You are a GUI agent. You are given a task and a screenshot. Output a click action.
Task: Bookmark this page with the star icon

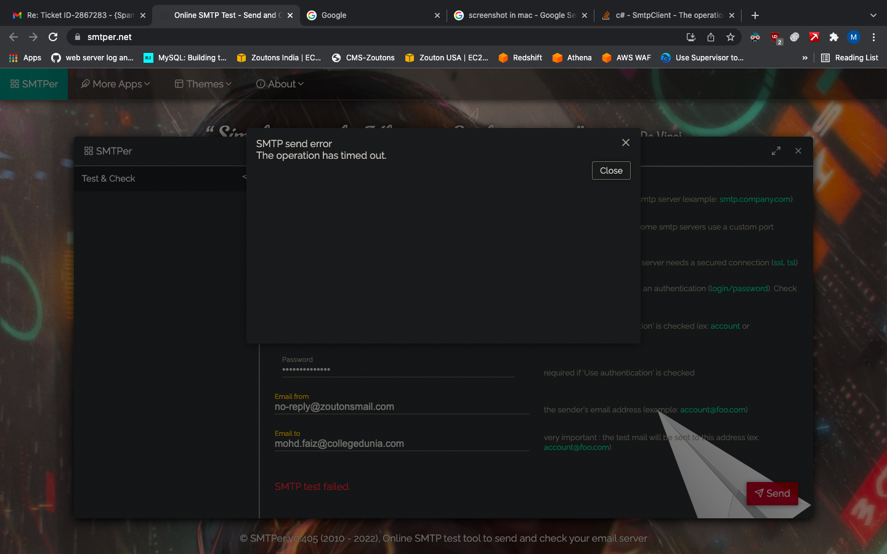[x=731, y=37]
